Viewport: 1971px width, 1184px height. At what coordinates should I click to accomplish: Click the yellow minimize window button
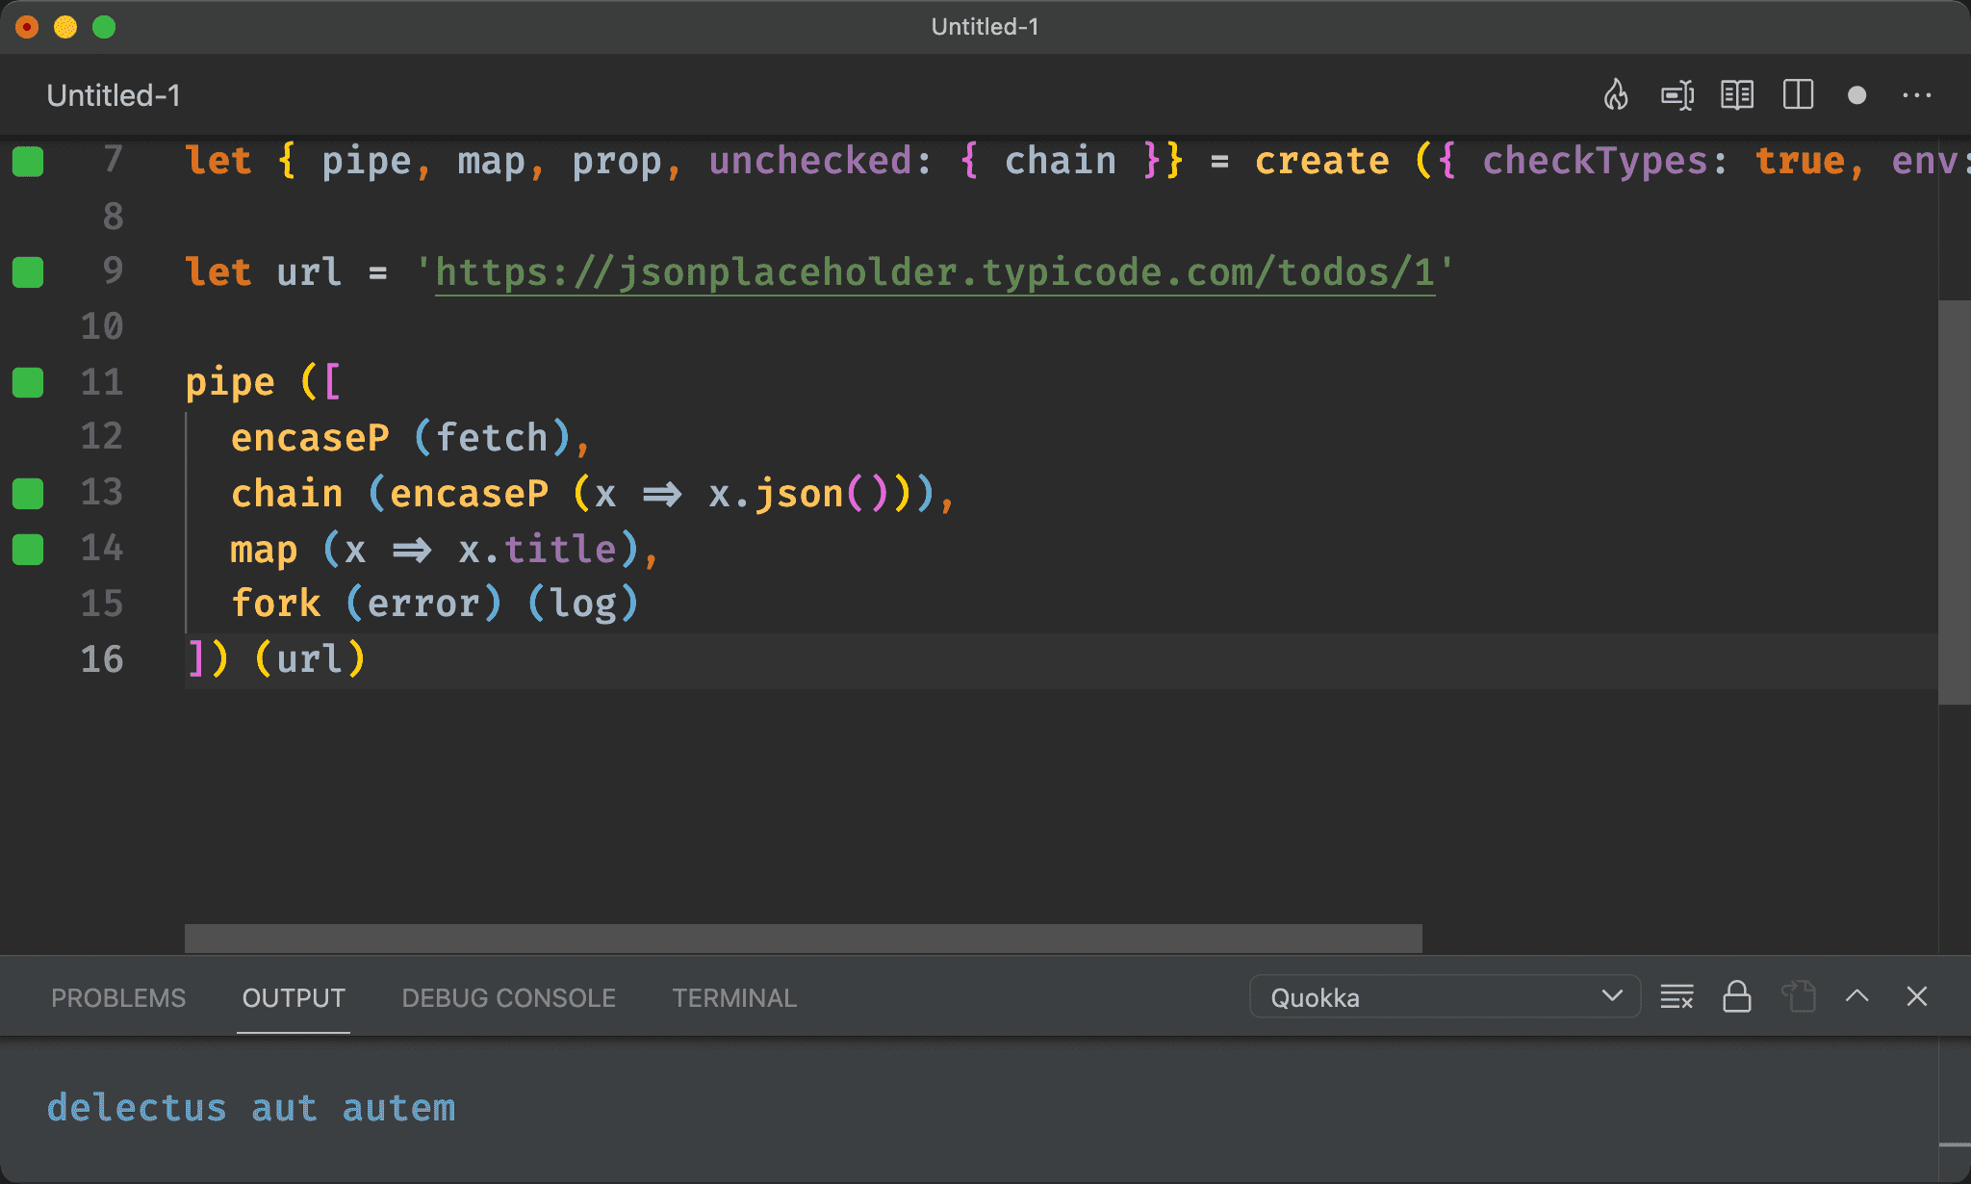coord(65,27)
